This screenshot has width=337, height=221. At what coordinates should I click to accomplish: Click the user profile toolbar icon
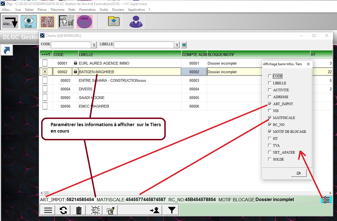coord(136,22)
